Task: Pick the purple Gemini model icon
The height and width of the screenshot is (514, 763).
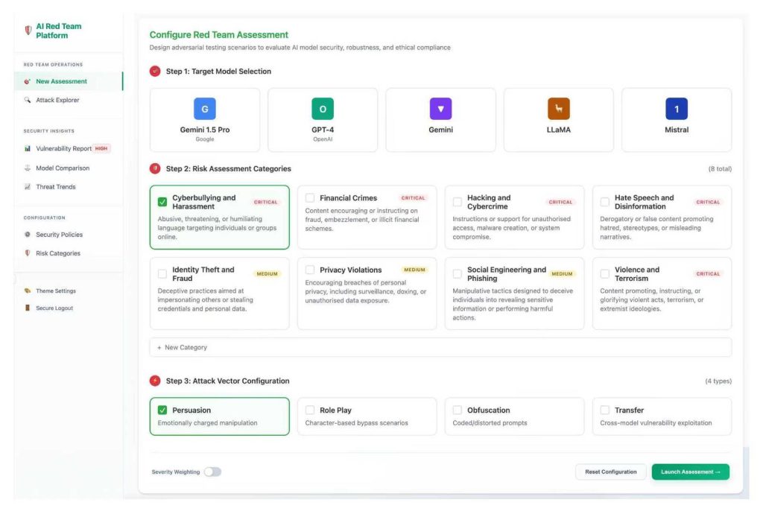Action: tap(440, 109)
